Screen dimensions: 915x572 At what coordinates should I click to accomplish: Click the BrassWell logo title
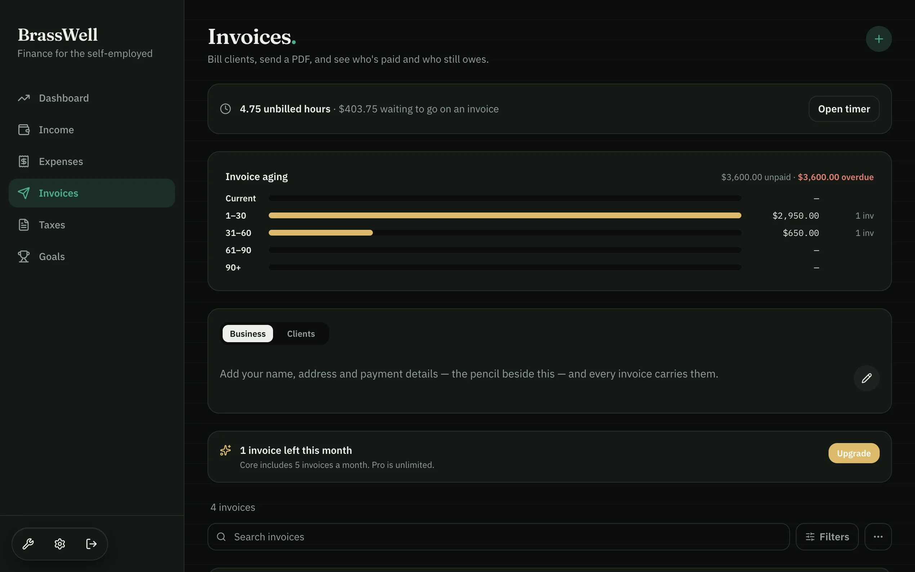58,35
